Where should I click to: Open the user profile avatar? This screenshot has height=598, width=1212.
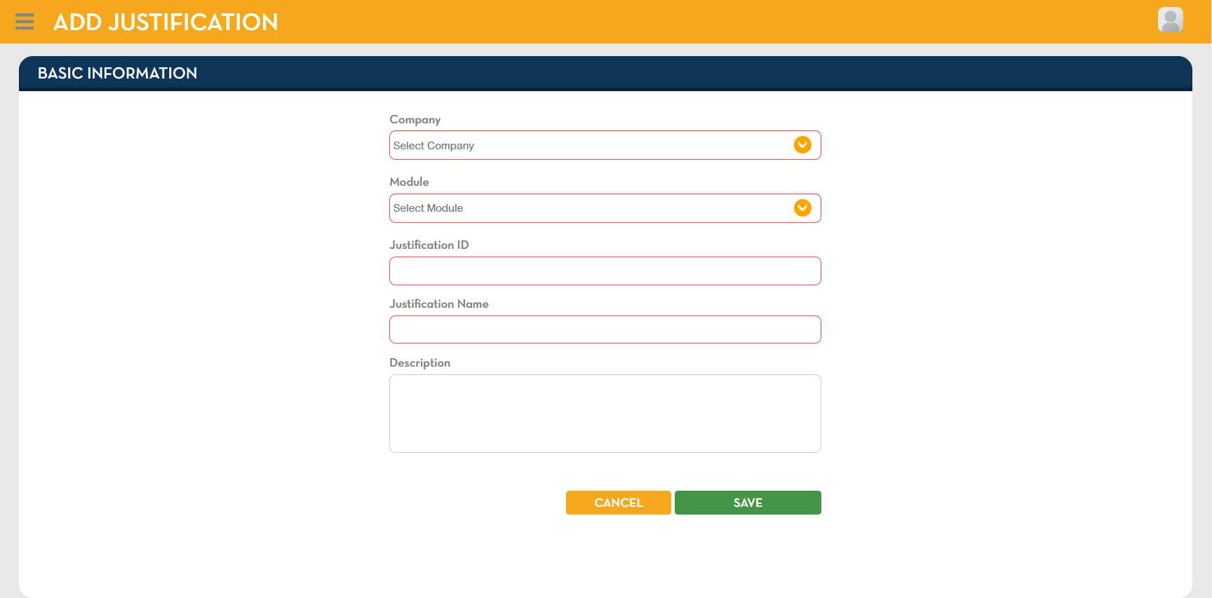click(x=1170, y=20)
